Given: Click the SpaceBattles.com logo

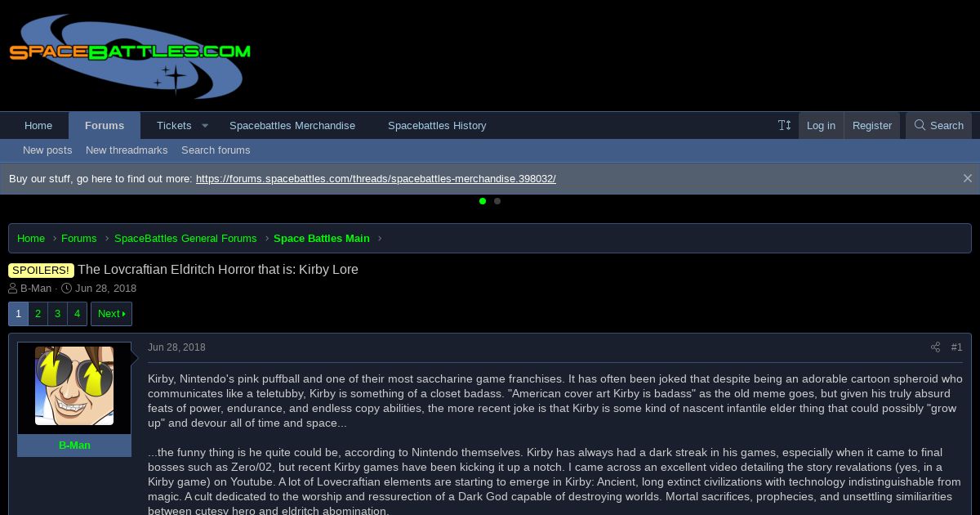Looking at the screenshot, I should click(130, 56).
